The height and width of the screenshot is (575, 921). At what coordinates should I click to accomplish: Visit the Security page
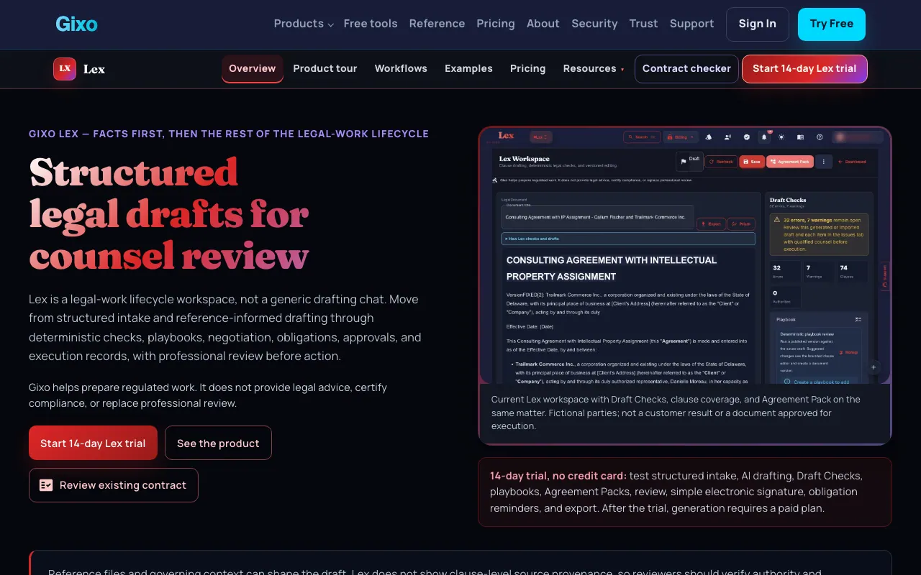pyautogui.click(x=594, y=24)
